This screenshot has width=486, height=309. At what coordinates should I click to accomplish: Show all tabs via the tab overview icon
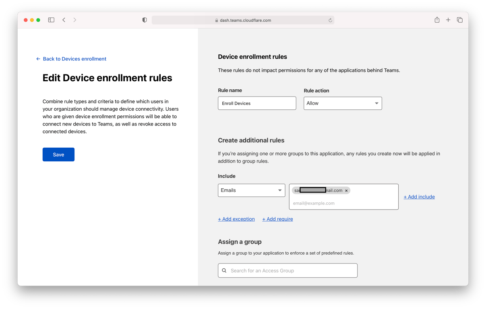[460, 19]
